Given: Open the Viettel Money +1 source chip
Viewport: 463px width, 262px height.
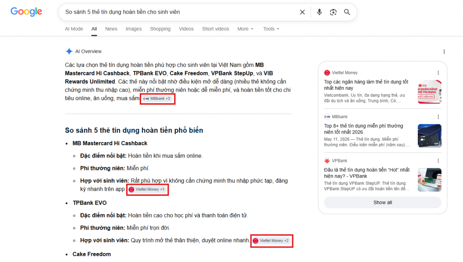Looking at the screenshot, I should click(147, 189).
